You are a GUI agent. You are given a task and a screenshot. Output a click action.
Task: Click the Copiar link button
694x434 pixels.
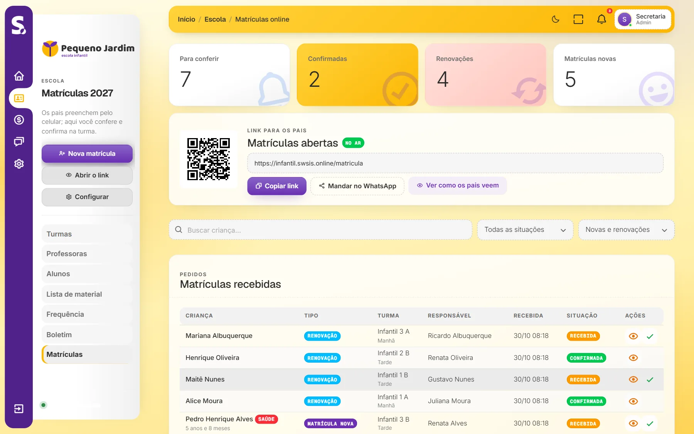point(277,186)
